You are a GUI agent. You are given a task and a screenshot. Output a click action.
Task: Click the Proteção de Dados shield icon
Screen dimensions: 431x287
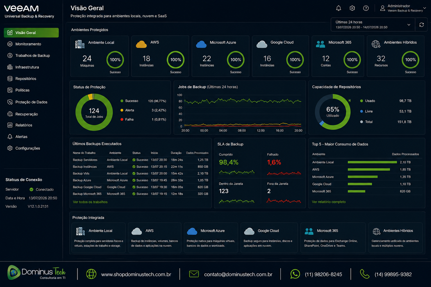(x=10, y=102)
